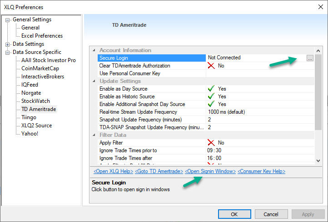Toggle Enable as Day Source checkmark
Screen dimensions: 328x222
point(211,89)
